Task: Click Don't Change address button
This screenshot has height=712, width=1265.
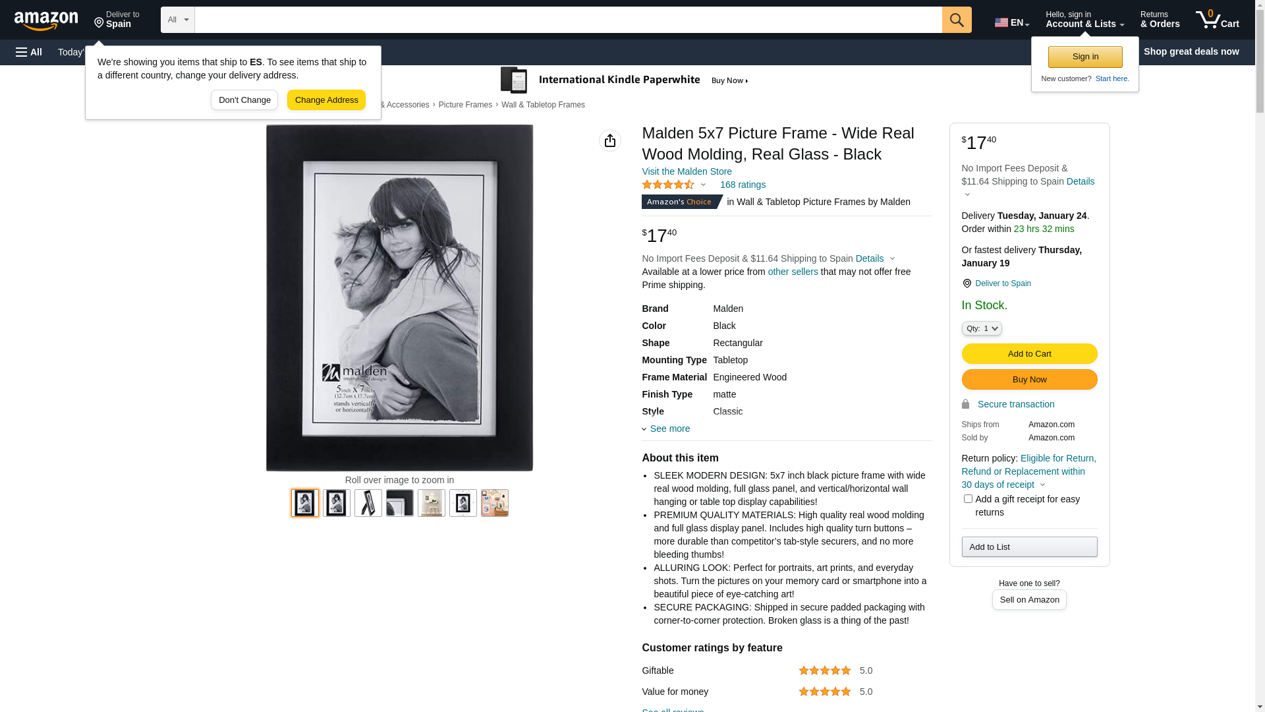Action: (x=244, y=100)
